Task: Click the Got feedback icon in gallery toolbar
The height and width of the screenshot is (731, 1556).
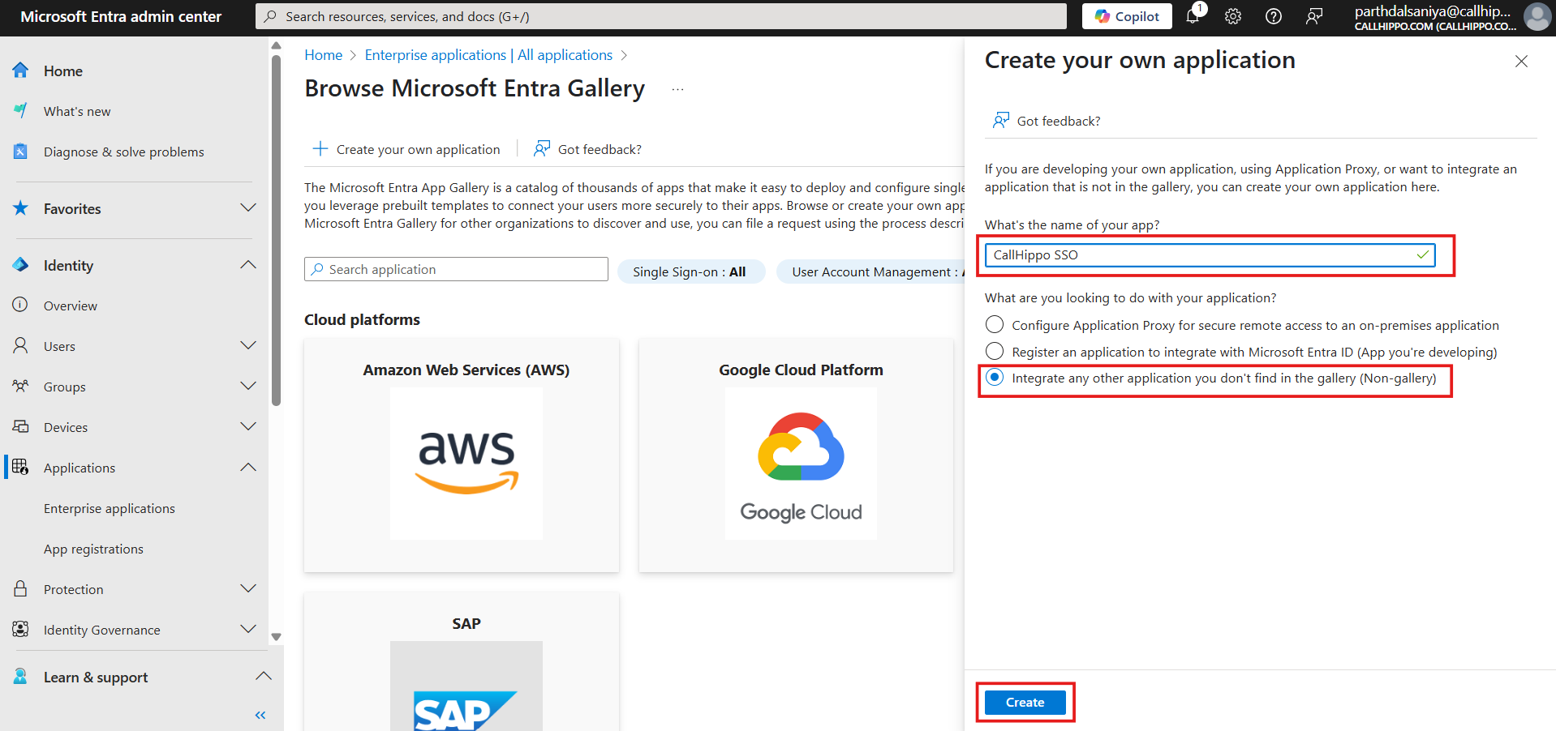Action: pyautogui.click(x=542, y=149)
